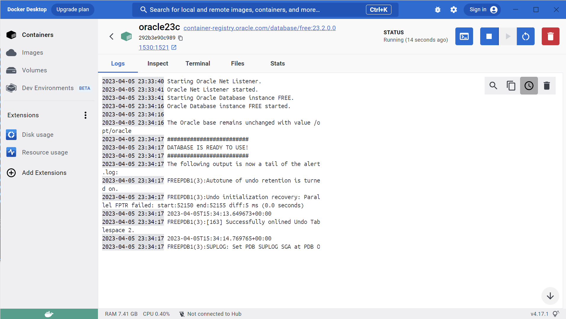566x319 pixels.
Task: Switch to the Terminal tab
Action: pyautogui.click(x=198, y=64)
